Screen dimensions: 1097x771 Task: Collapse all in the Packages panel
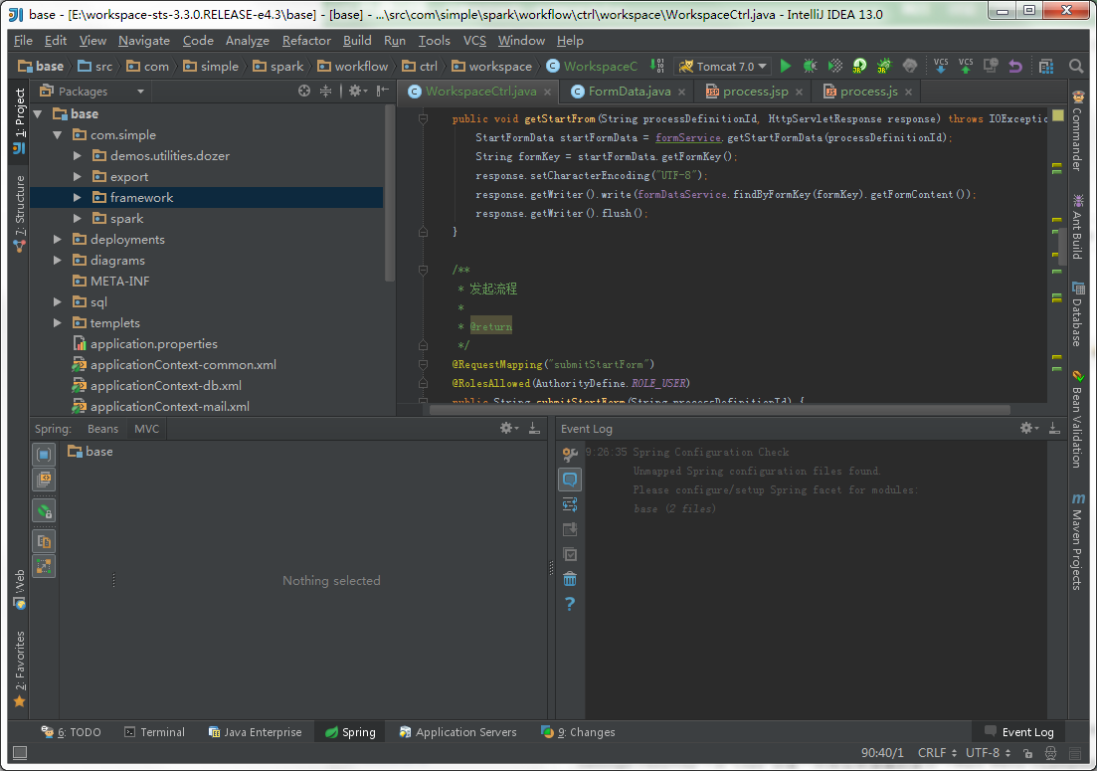click(325, 91)
